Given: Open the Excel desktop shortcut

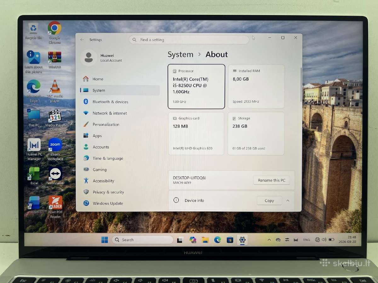Looking at the screenshot, I should coord(34,176).
